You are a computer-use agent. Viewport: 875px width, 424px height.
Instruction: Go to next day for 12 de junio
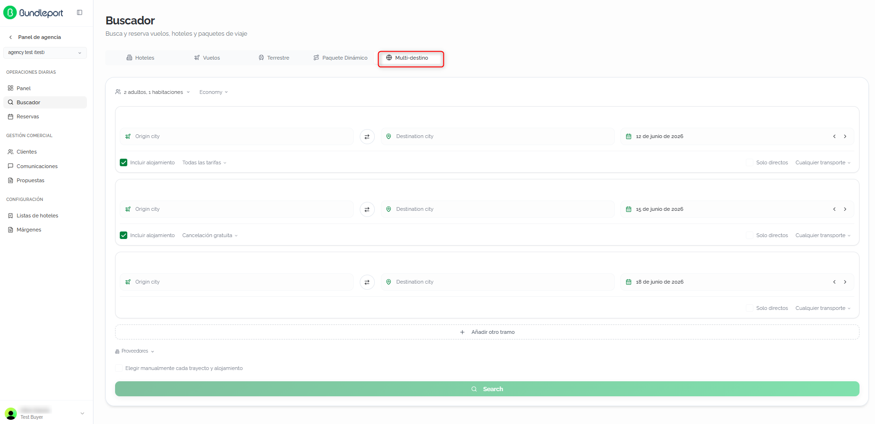coord(845,137)
